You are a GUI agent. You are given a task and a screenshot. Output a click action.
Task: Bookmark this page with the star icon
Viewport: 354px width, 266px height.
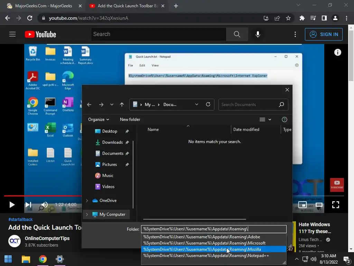[288, 18]
